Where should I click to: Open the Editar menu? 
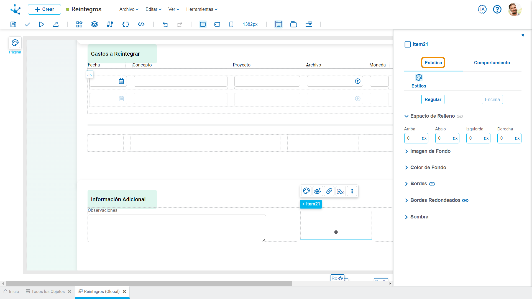point(154,9)
